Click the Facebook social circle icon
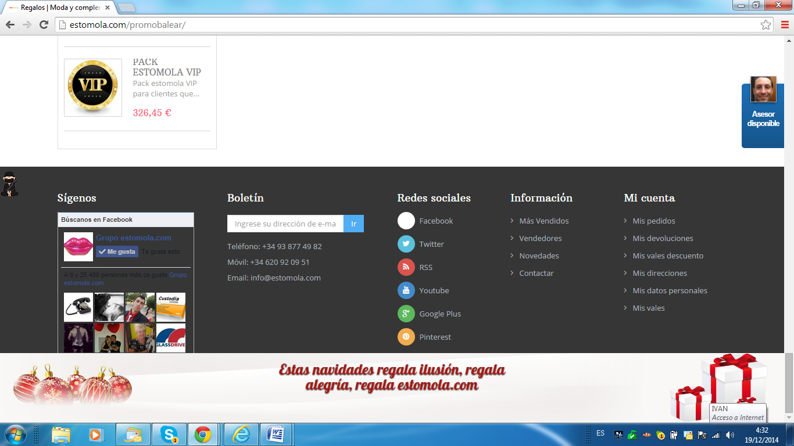794x446 pixels. click(x=406, y=221)
